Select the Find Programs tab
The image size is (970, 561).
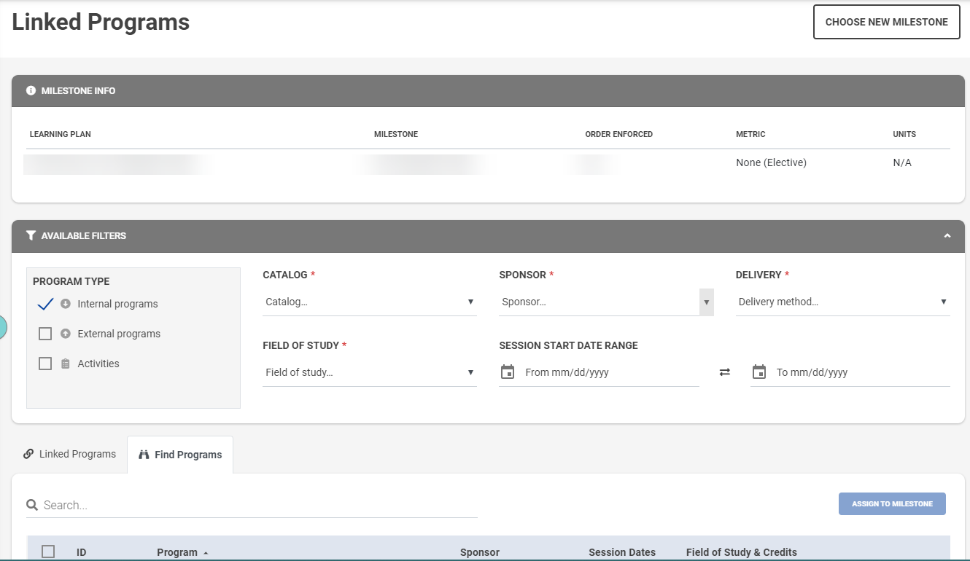pyautogui.click(x=180, y=455)
